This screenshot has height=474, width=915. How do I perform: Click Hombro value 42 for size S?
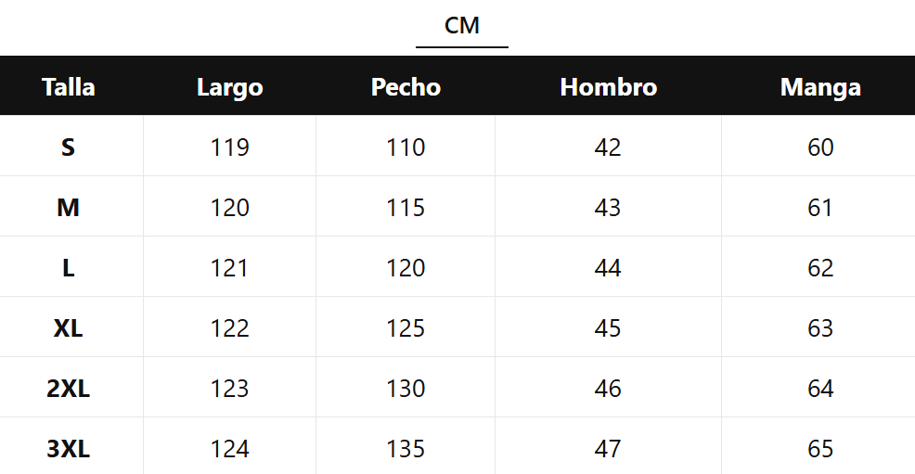608,147
